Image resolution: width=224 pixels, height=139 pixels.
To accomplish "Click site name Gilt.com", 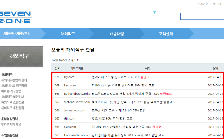I will coord(70,118).
